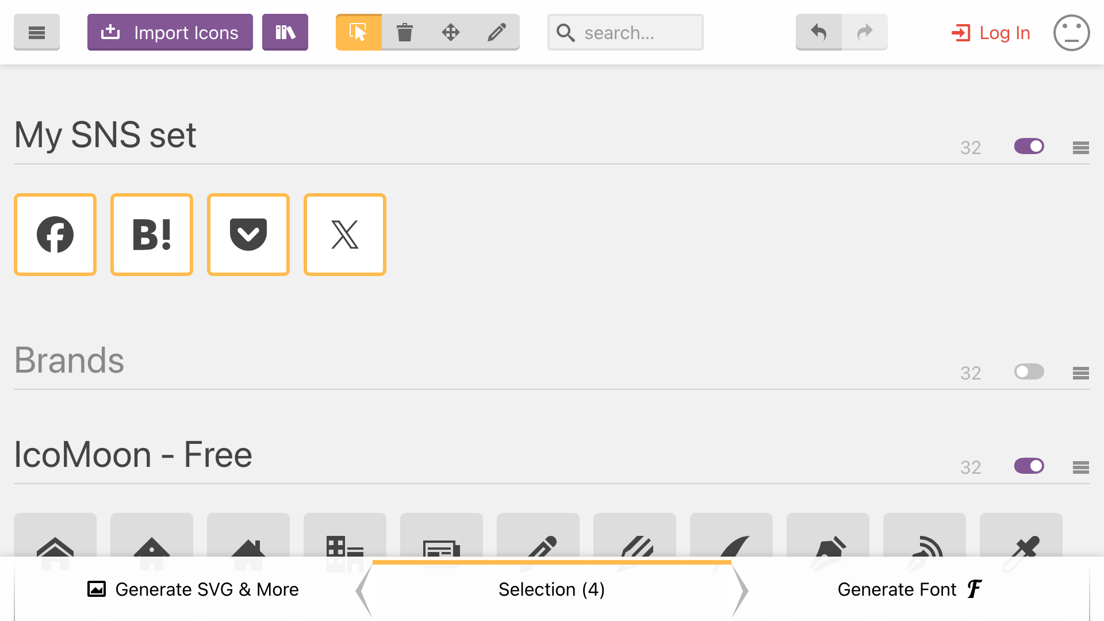Switch to the Generate Font tab
Screen dimensions: 1104x621
pos(910,589)
